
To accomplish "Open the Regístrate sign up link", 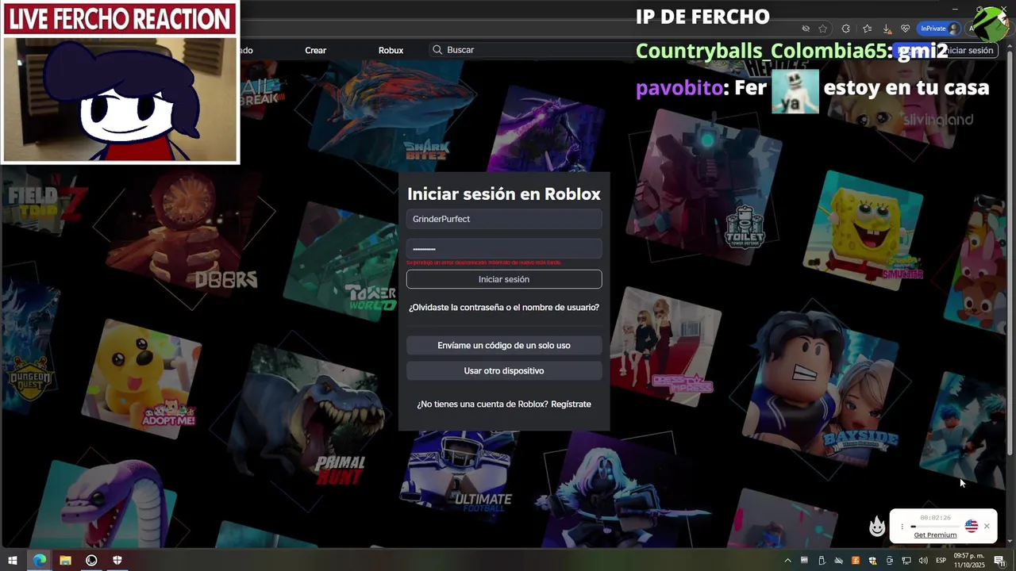I will click(x=571, y=404).
